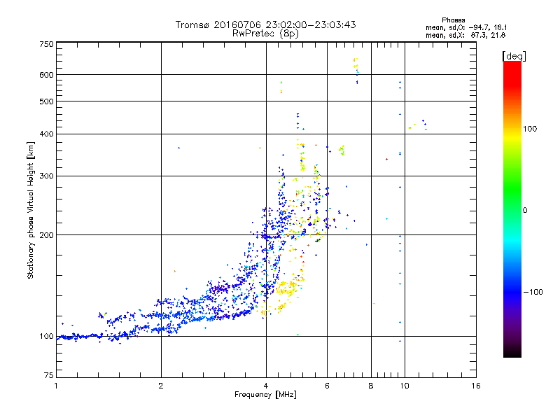Click the colorbar tick label "0"

click(525, 211)
